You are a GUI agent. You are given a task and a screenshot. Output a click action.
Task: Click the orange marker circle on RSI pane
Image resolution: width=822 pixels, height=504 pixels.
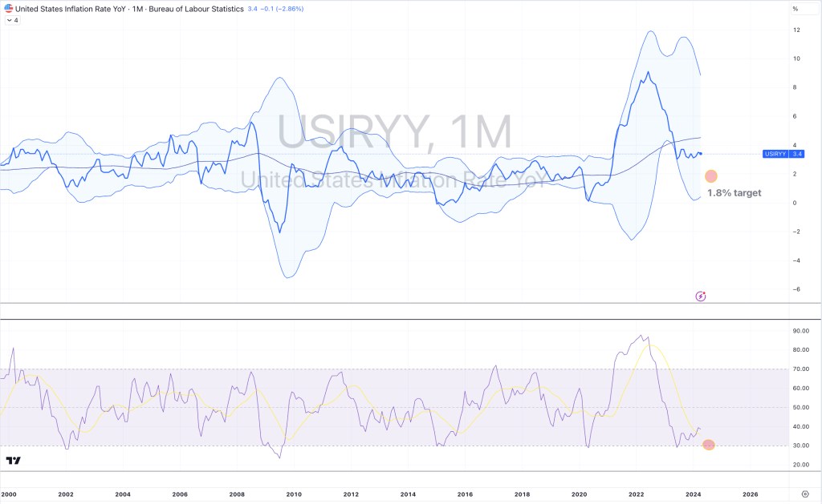[x=709, y=445]
